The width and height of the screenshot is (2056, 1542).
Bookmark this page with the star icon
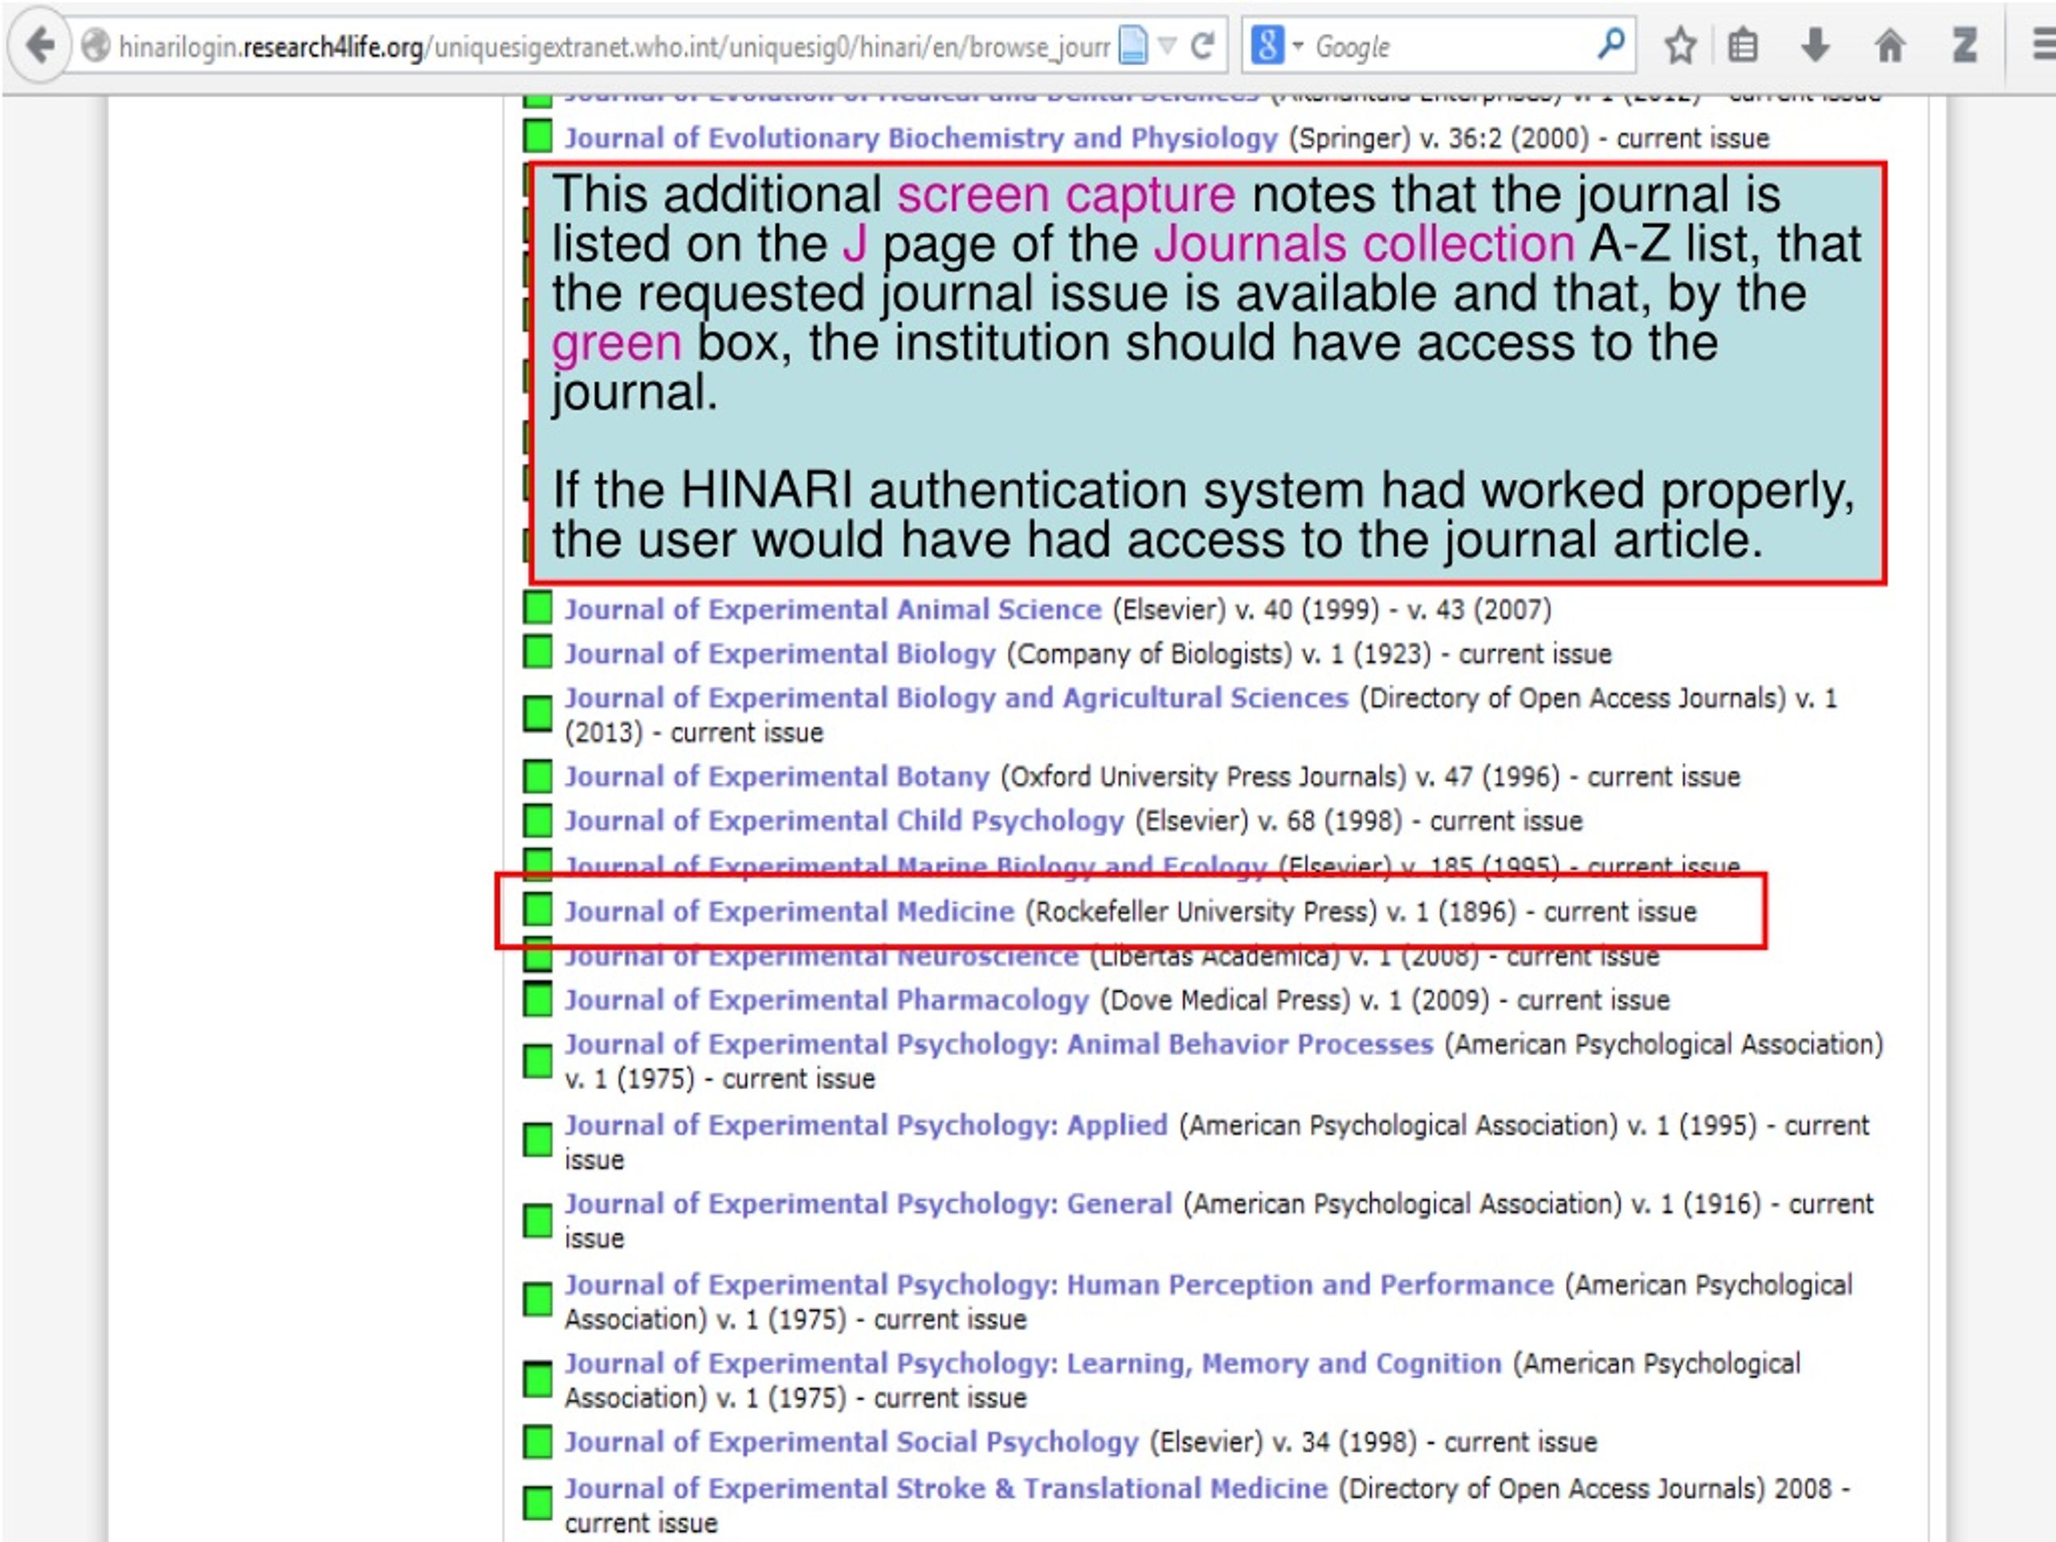[x=1679, y=46]
